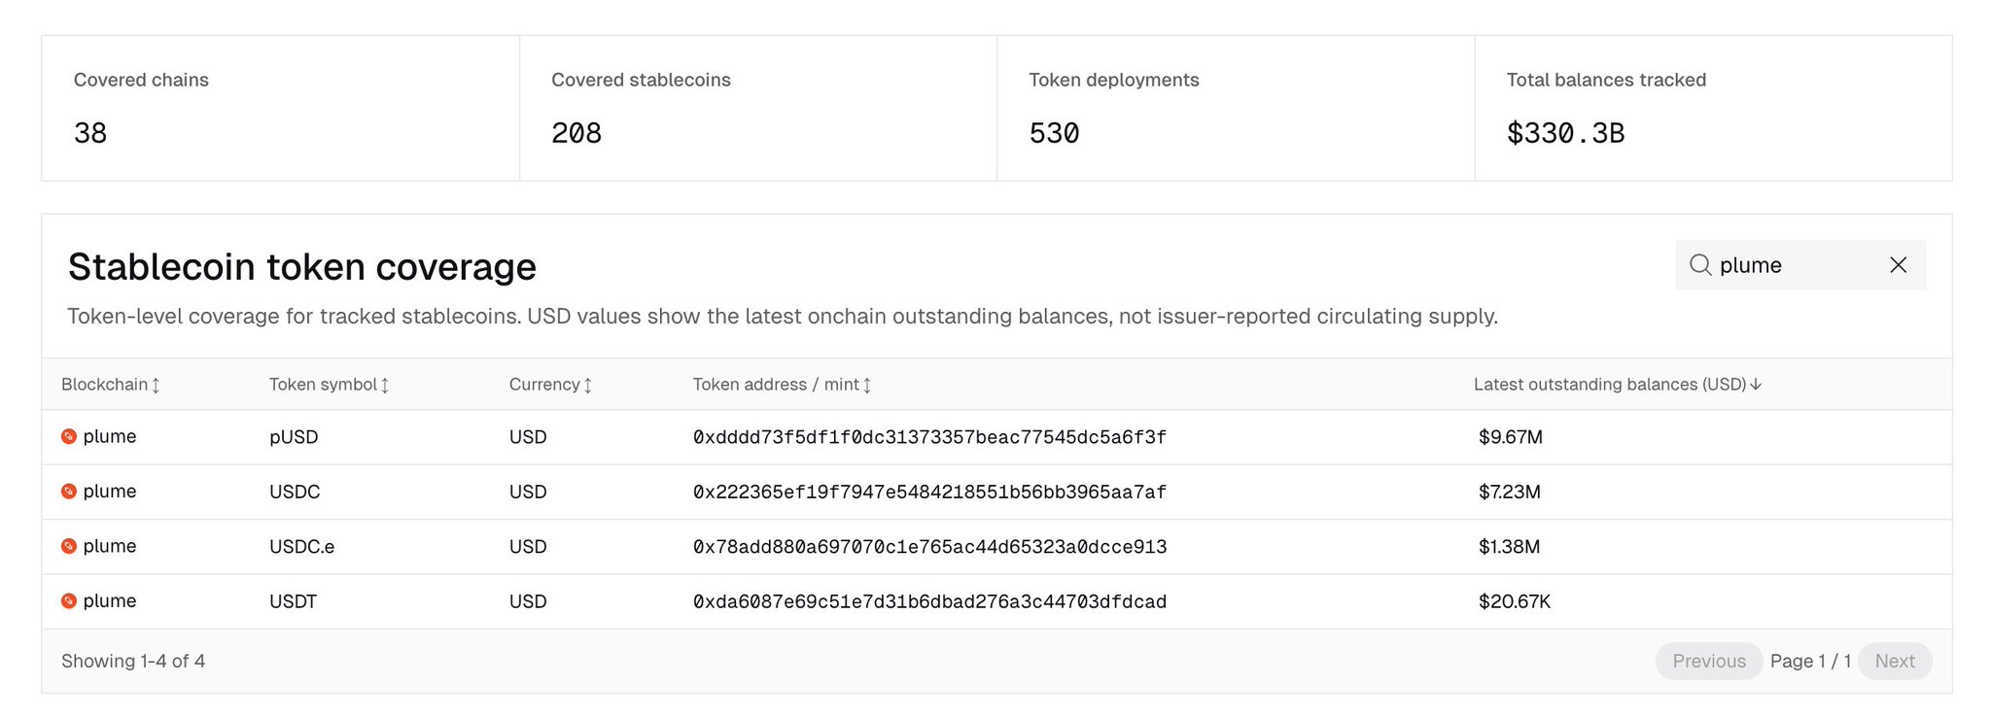Click plume chain icon in pUSD row
The width and height of the screenshot is (1991, 716).
tap(69, 437)
